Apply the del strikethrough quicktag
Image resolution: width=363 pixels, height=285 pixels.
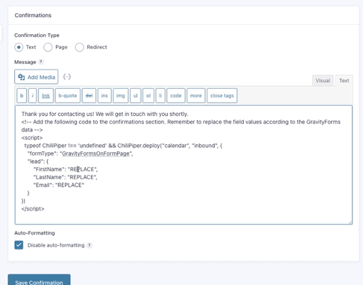89,95
